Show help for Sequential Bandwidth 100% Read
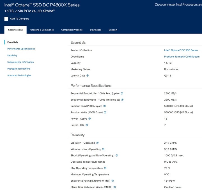Viewport: 202px width, 190px height. [x=122, y=93]
